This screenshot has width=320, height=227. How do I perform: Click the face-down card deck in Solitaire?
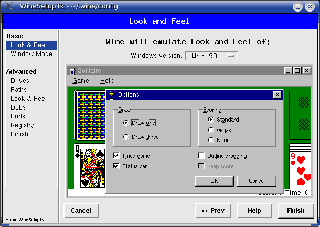click(x=90, y=115)
